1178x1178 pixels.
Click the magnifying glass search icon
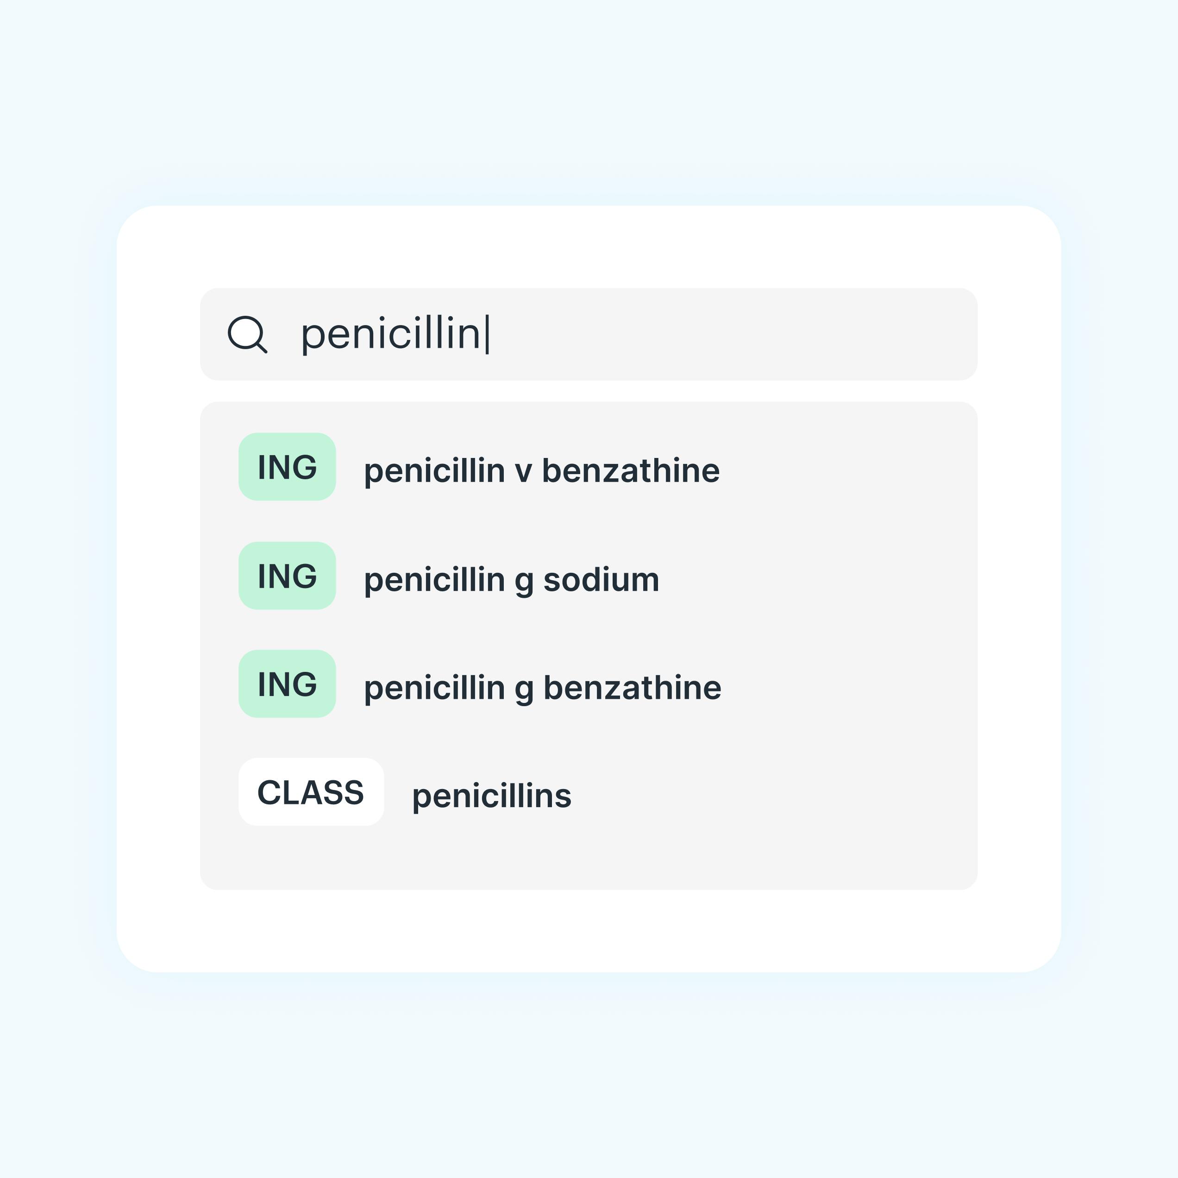point(247,334)
